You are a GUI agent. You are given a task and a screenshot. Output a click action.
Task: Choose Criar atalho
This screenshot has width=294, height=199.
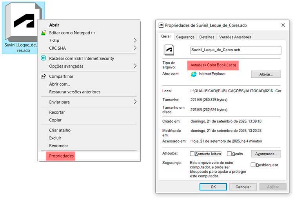point(60,130)
